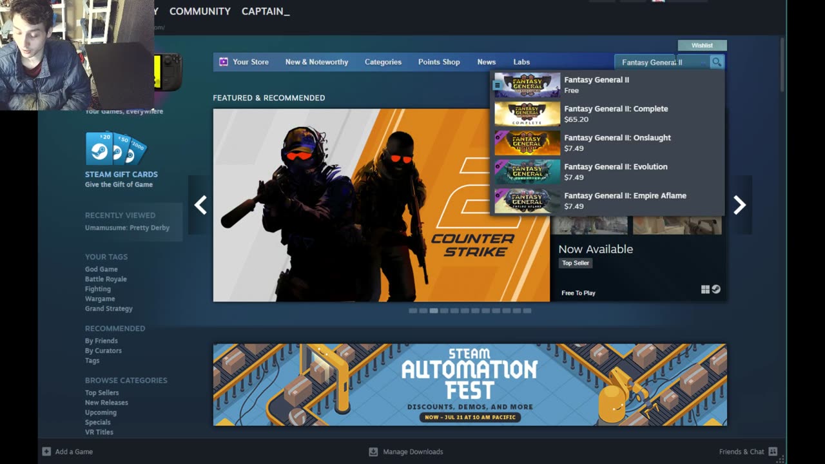Click the Steam Deck device image
This screenshot has height=464, width=825.
coord(168,72)
